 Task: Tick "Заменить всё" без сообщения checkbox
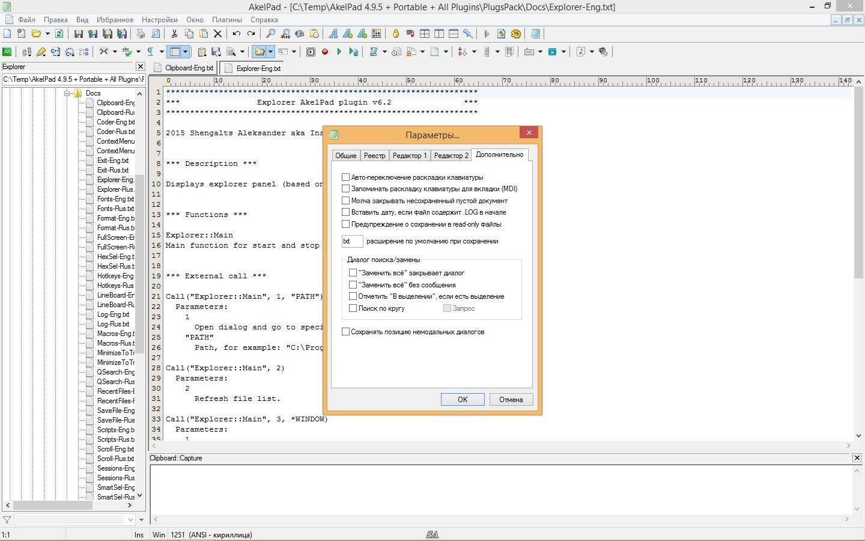(x=353, y=285)
